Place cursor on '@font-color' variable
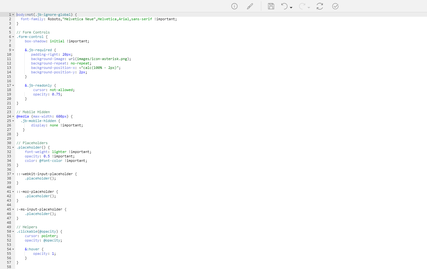This screenshot has height=269, width=427. tap(51, 161)
